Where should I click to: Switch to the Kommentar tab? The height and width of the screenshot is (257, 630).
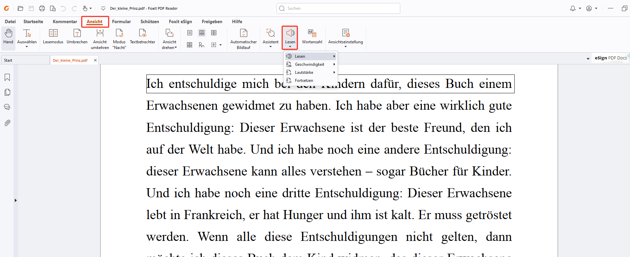click(65, 21)
